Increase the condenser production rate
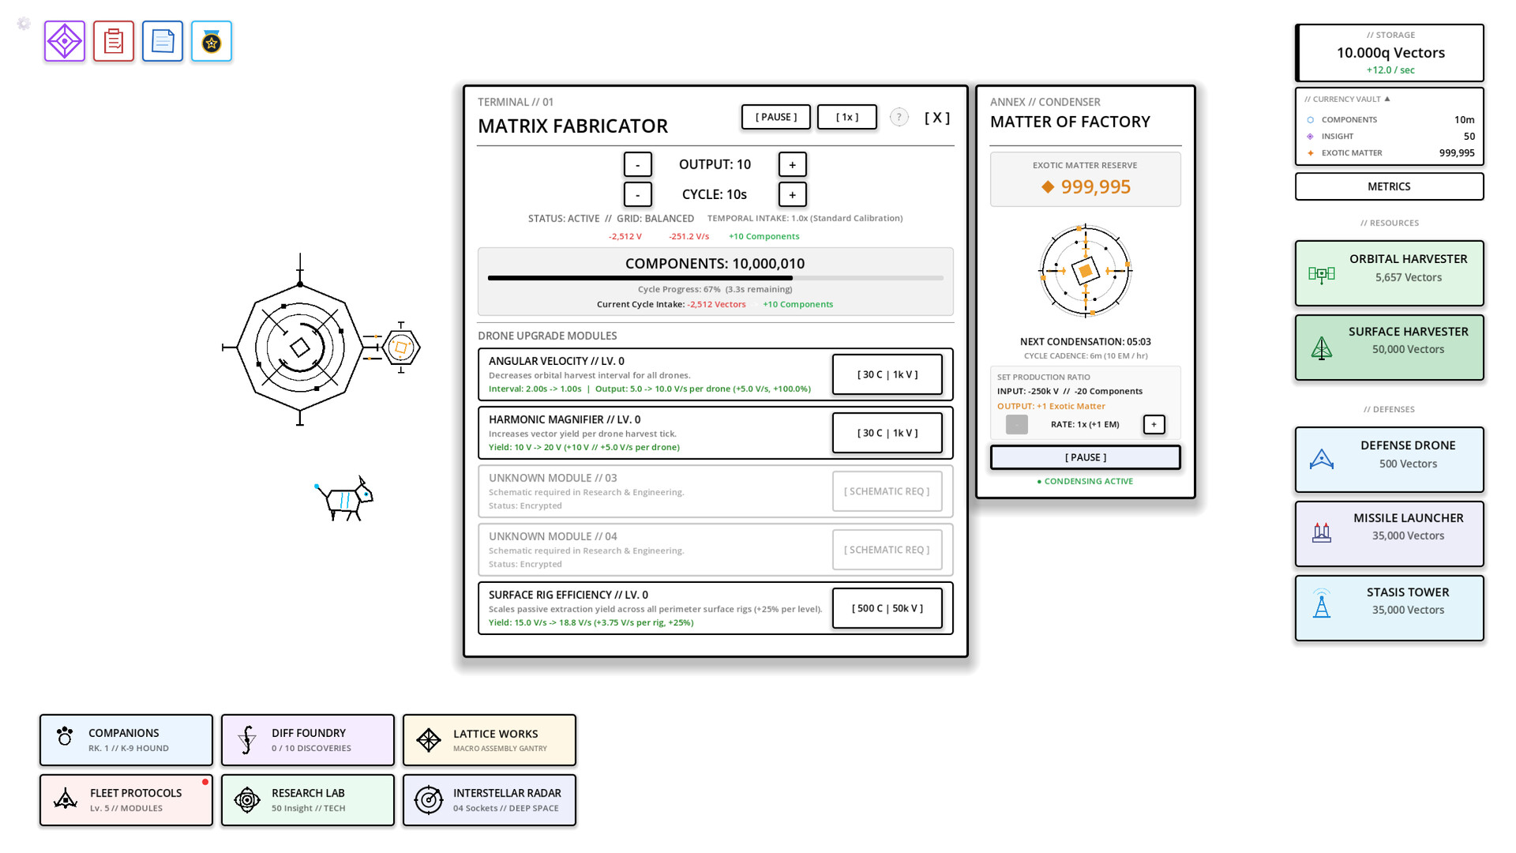The height and width of the screenshot is (853, 1516). (x=1154, y=424)
